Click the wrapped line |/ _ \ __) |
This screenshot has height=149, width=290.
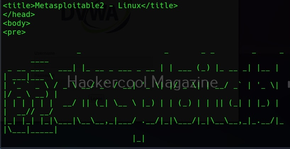tap(31, 95)
